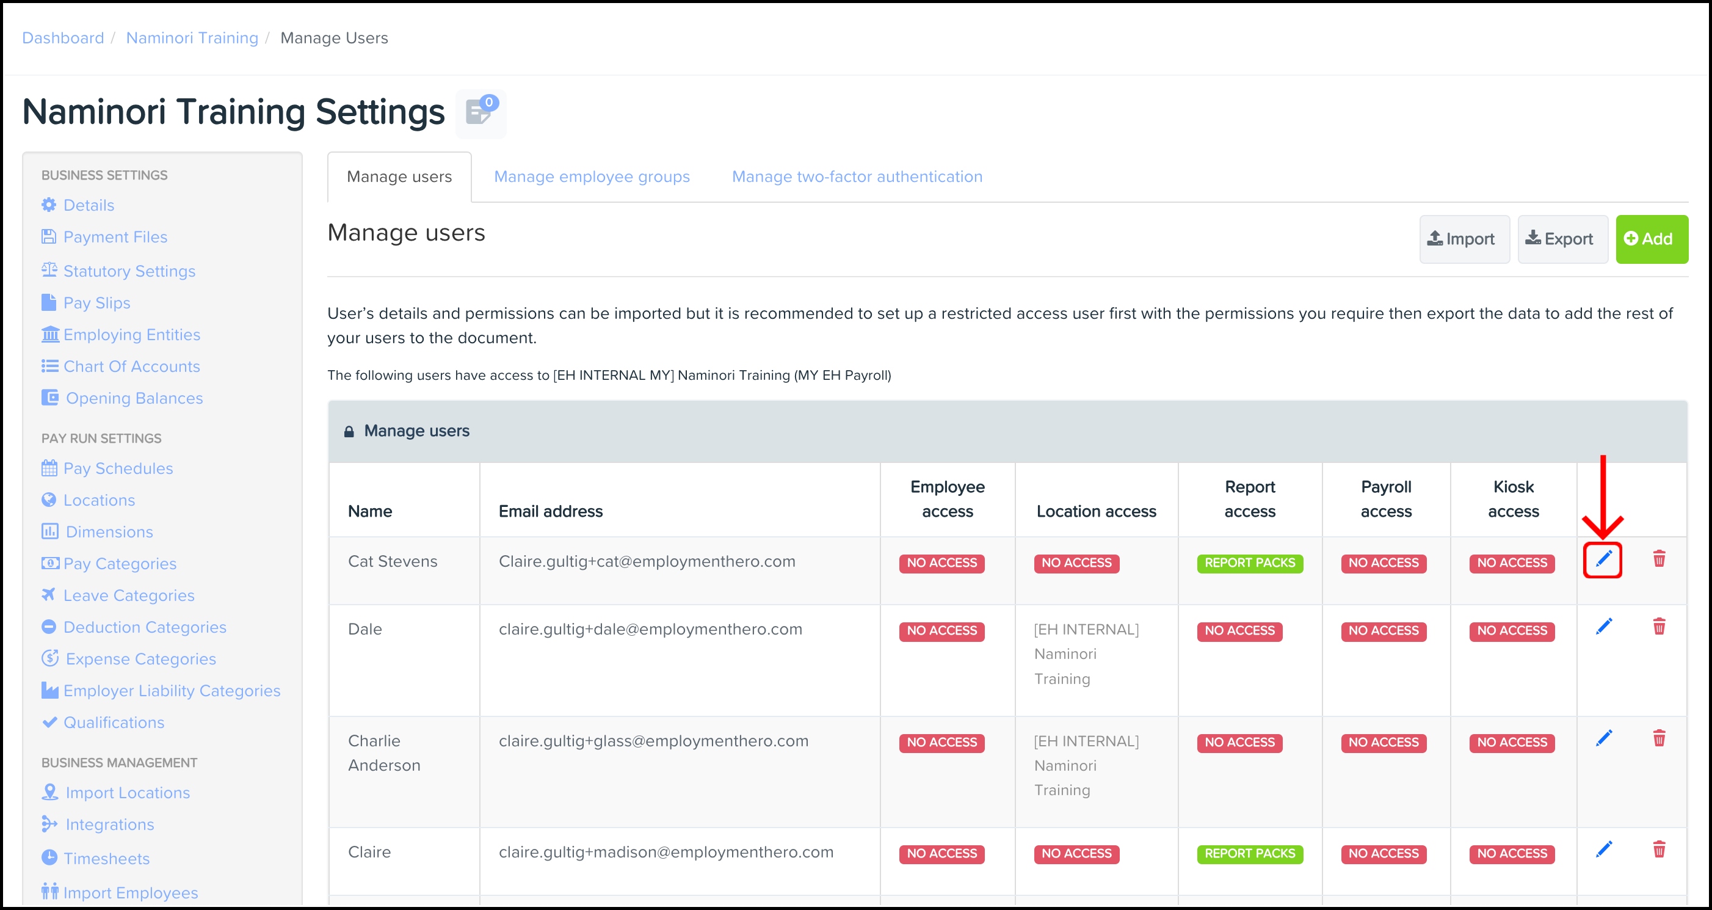Image resolution: width=1712 pixels, height=910 pixels.
Task: Click pencil icon in Claire's row
Action: (1603, 850)
